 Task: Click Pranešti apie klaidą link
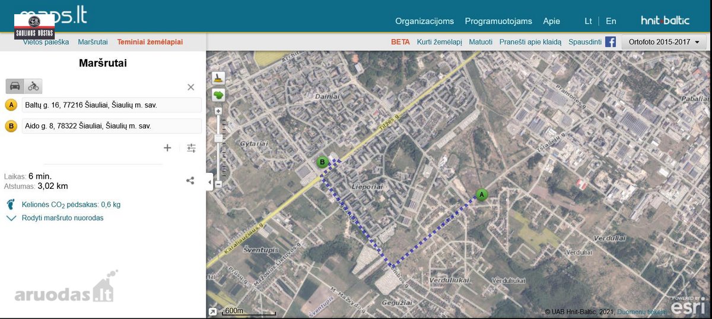[530, 42]
